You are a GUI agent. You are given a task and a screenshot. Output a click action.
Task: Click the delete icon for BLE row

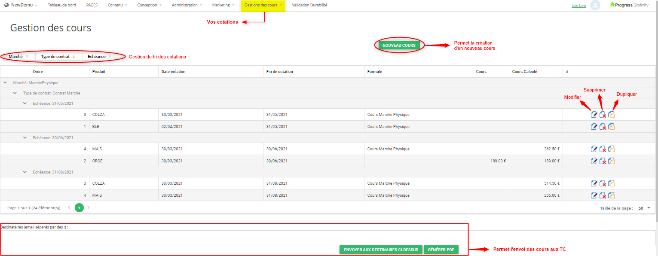tap(603, 127)
